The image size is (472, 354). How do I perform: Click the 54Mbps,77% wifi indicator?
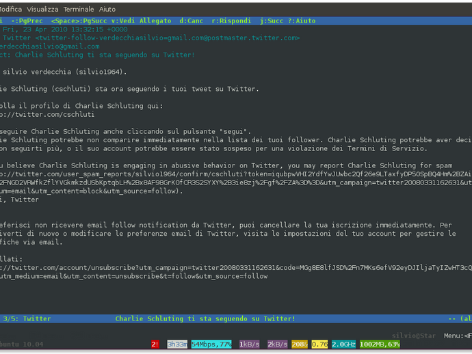click(211, 344)
